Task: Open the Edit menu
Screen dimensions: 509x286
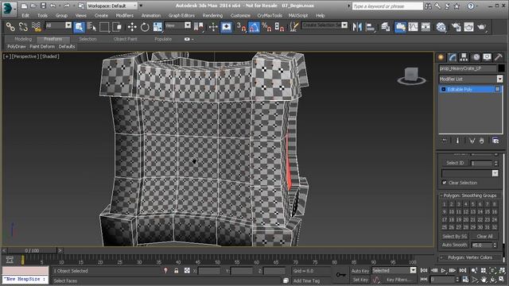Action: [25, 15]
